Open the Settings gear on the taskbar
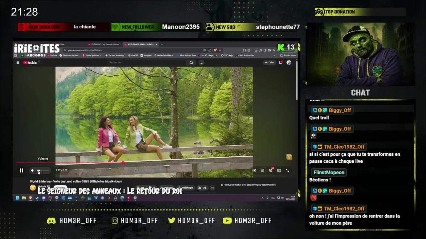The image size is (426, 239). pos(135,198)
